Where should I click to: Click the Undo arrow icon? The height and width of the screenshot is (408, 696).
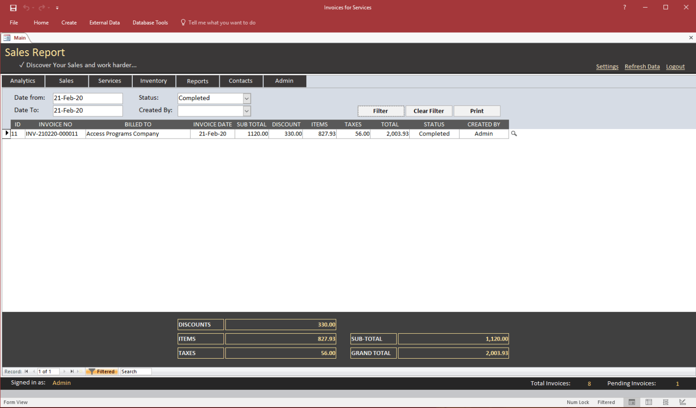coord(26,8)
